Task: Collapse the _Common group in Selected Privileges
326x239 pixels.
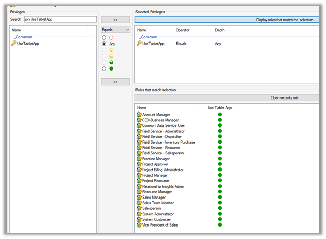Action: [148, 37]
